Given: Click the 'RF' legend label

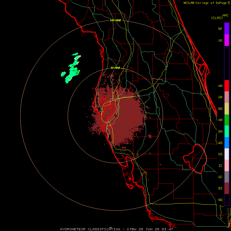Looking at the screenshot, I should pos(220,29).
